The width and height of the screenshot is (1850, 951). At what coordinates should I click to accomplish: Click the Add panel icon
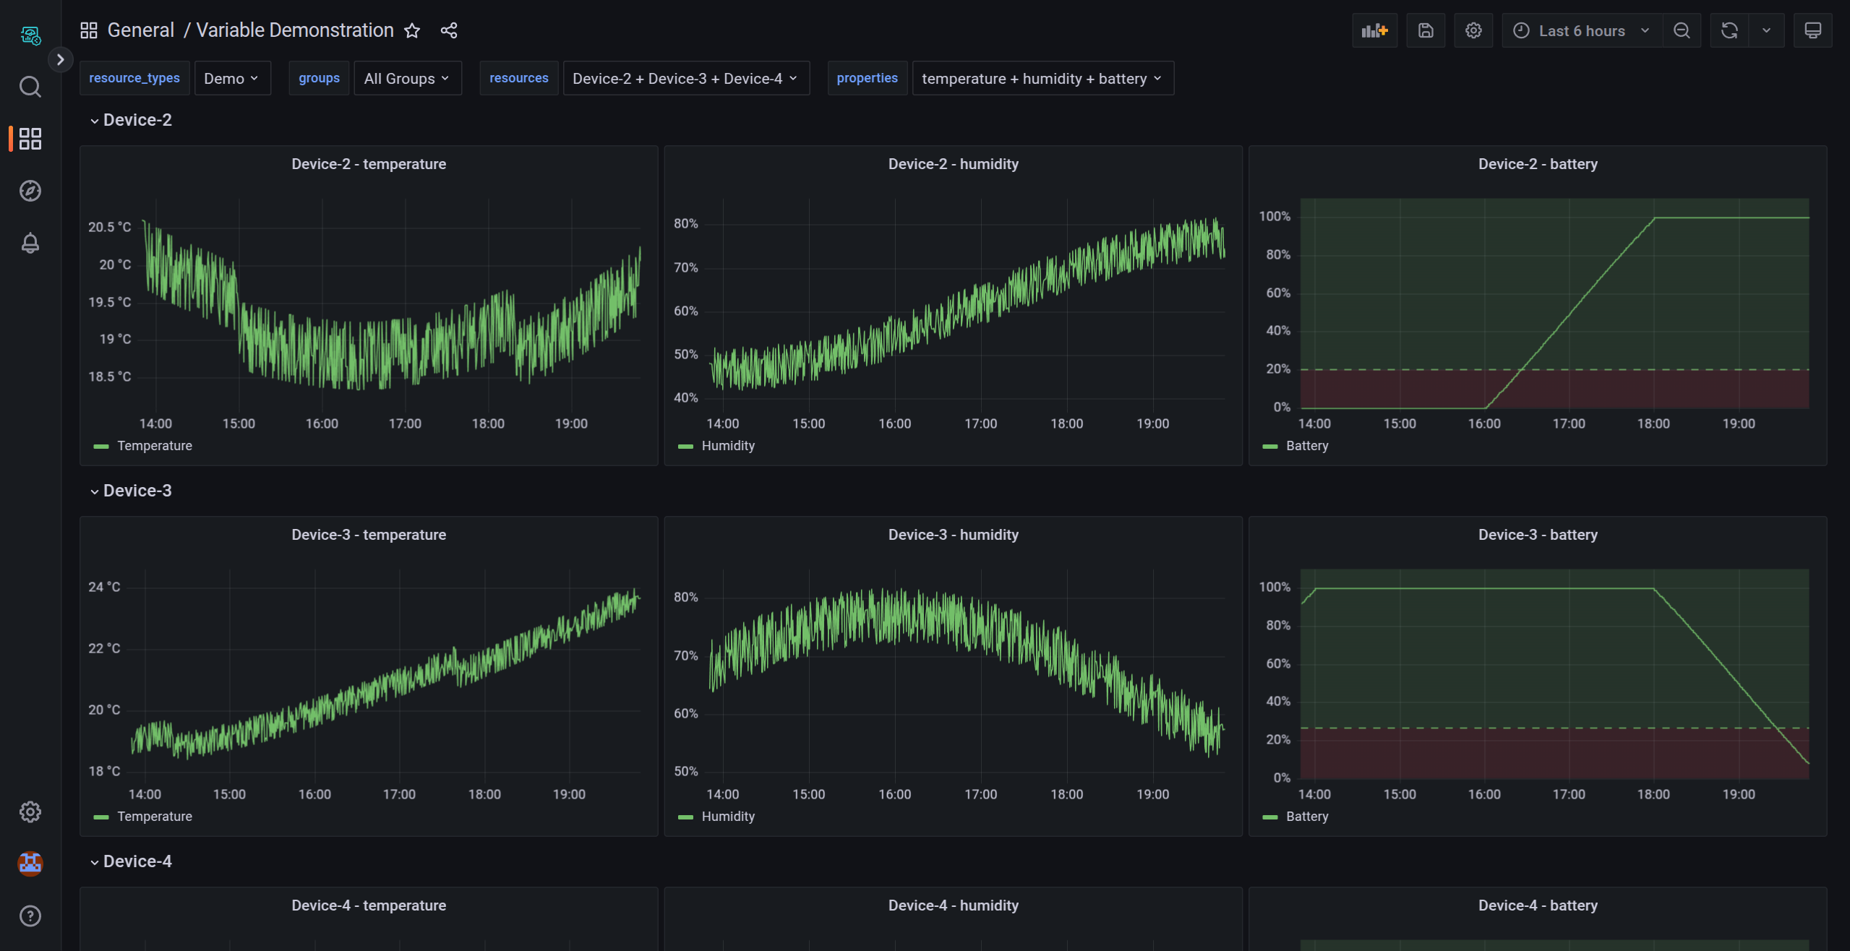pos(1374,30)
